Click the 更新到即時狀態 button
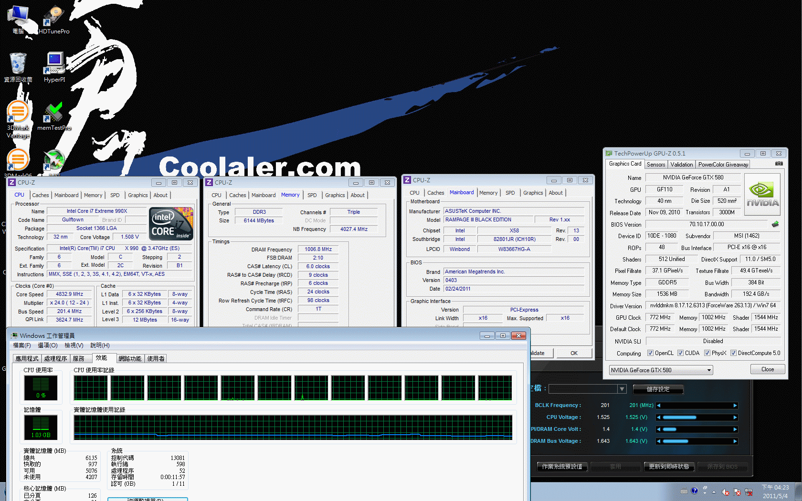This screenshot has width=802, height=501. (x=668, y=467)
